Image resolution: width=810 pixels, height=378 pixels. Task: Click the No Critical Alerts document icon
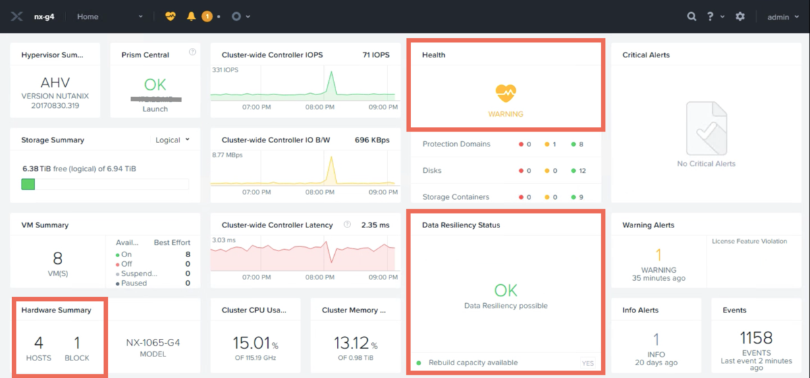[x=706, y=128]
